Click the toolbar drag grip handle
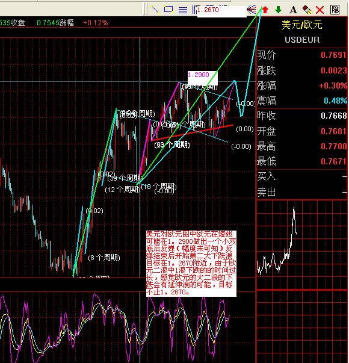 point(145,9)
